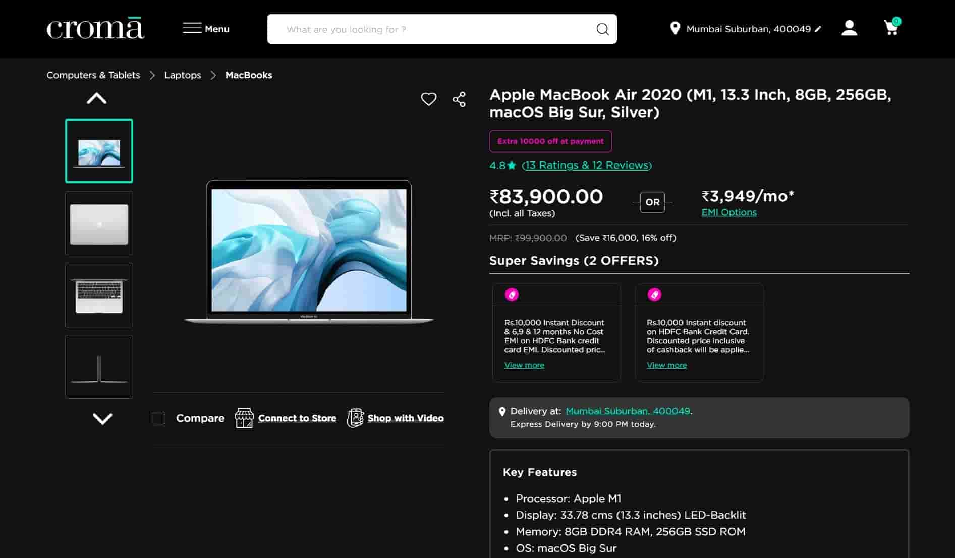This screenshot has height=558, width=955.
Task: Click the pencil icon to edit location
Action: 818,29
